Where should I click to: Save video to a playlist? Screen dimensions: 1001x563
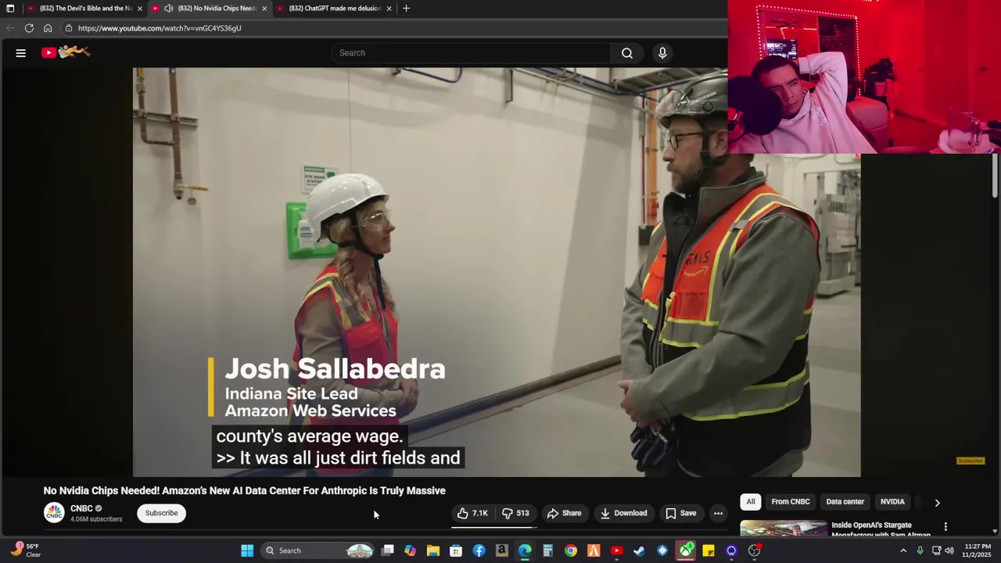(x=681, y=513)
